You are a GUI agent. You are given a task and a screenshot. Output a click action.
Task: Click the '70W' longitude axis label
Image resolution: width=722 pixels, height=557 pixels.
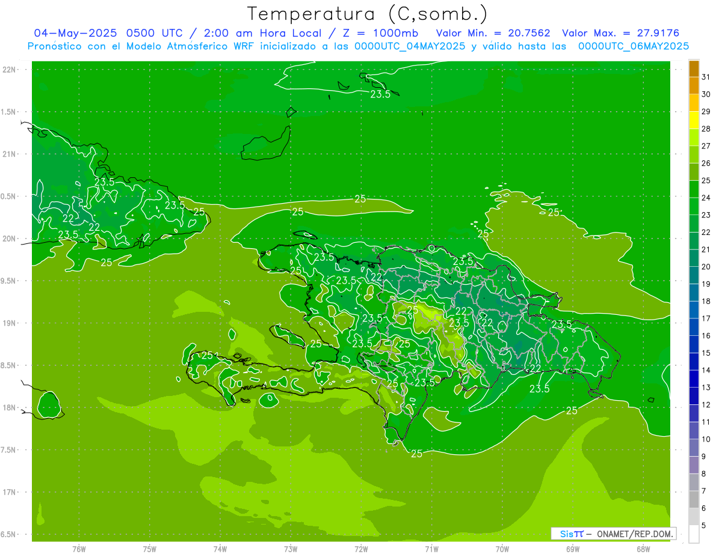(x=502, y=549)
